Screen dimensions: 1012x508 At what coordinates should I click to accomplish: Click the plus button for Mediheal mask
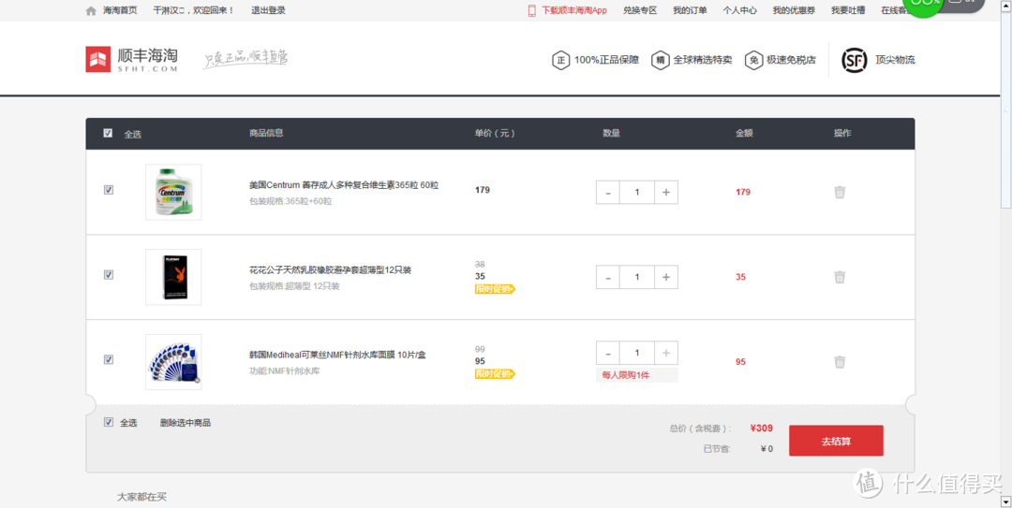[x=666, y=353]
